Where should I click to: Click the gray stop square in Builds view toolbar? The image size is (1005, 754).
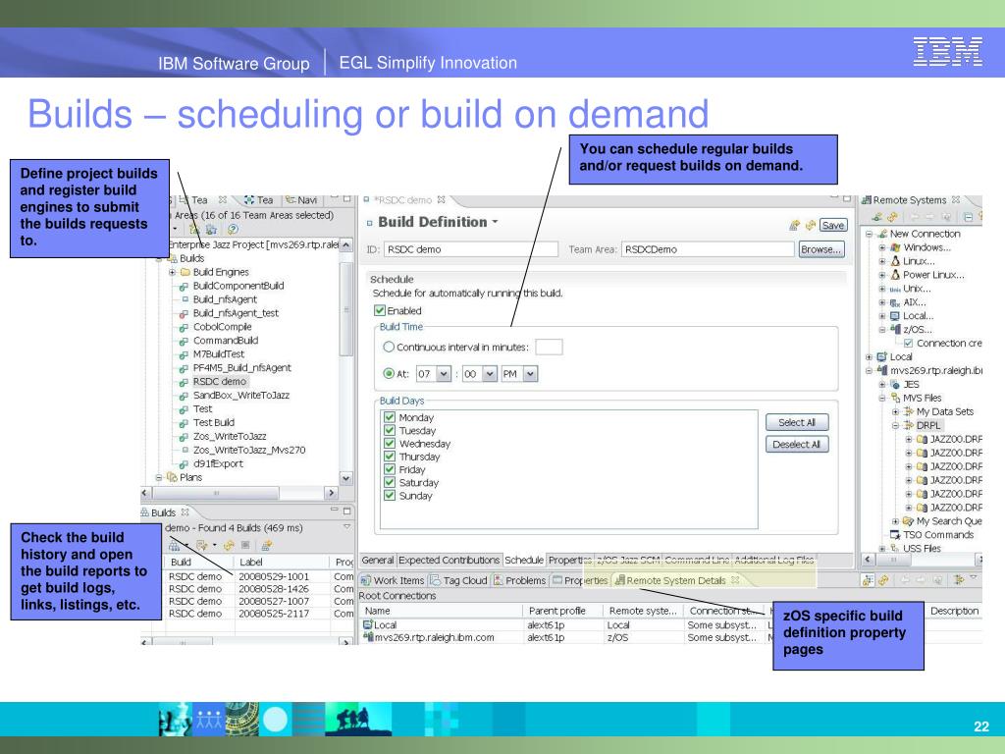[x=245, y=546]
